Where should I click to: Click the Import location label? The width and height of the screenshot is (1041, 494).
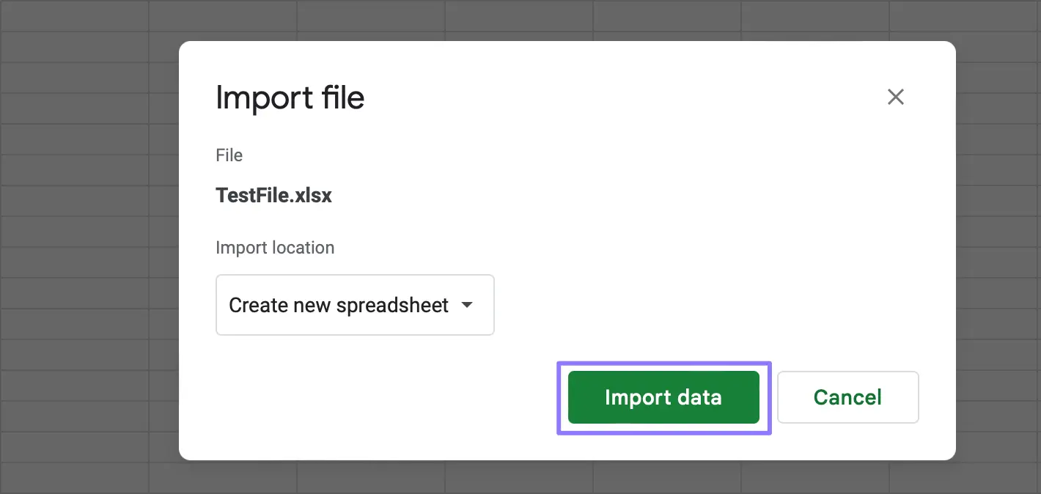pos(275,248)
